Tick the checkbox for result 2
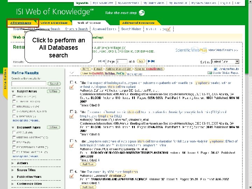252x189 pixels. click(x=71, y=111)
